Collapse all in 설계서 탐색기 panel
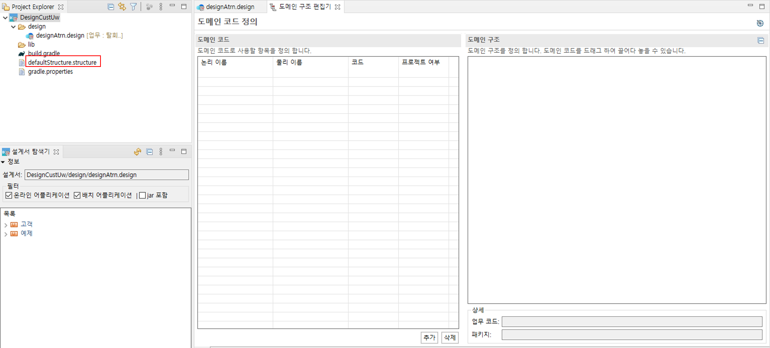This screenshot has height=348, width=770. tap(150, 152)
